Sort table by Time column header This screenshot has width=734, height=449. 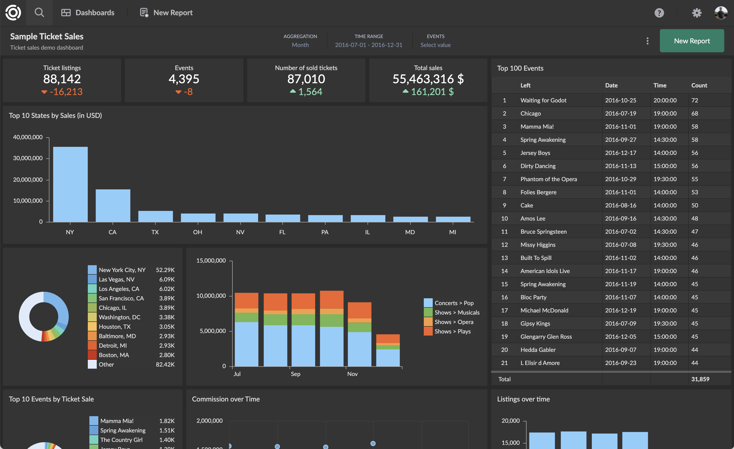click(660, 85)
